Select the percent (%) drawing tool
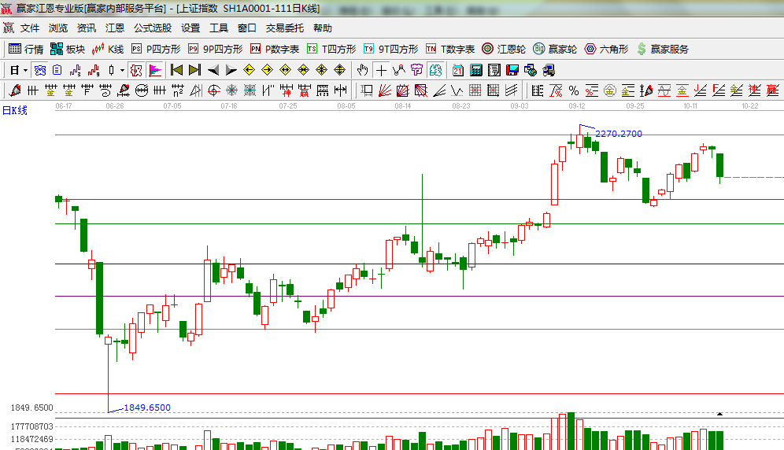The width and height of the screenshot is (784, 450). (573, 90)
